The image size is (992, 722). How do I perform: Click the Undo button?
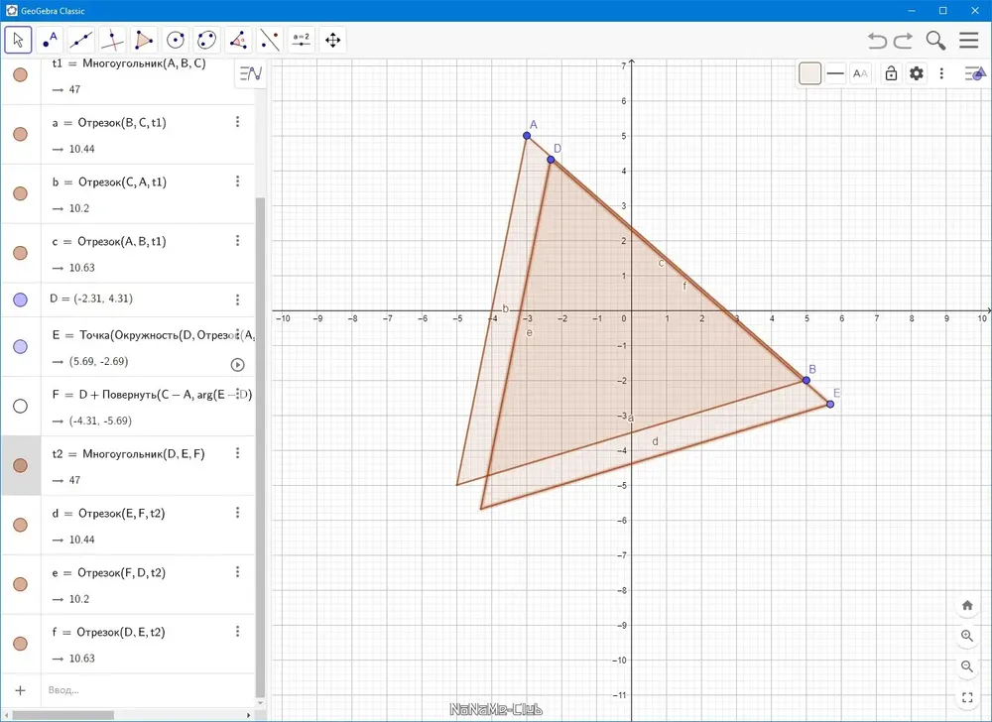tap(877, 41)
